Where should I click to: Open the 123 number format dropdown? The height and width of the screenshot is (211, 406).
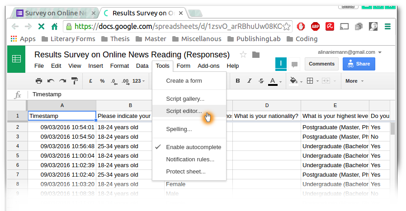138,81
